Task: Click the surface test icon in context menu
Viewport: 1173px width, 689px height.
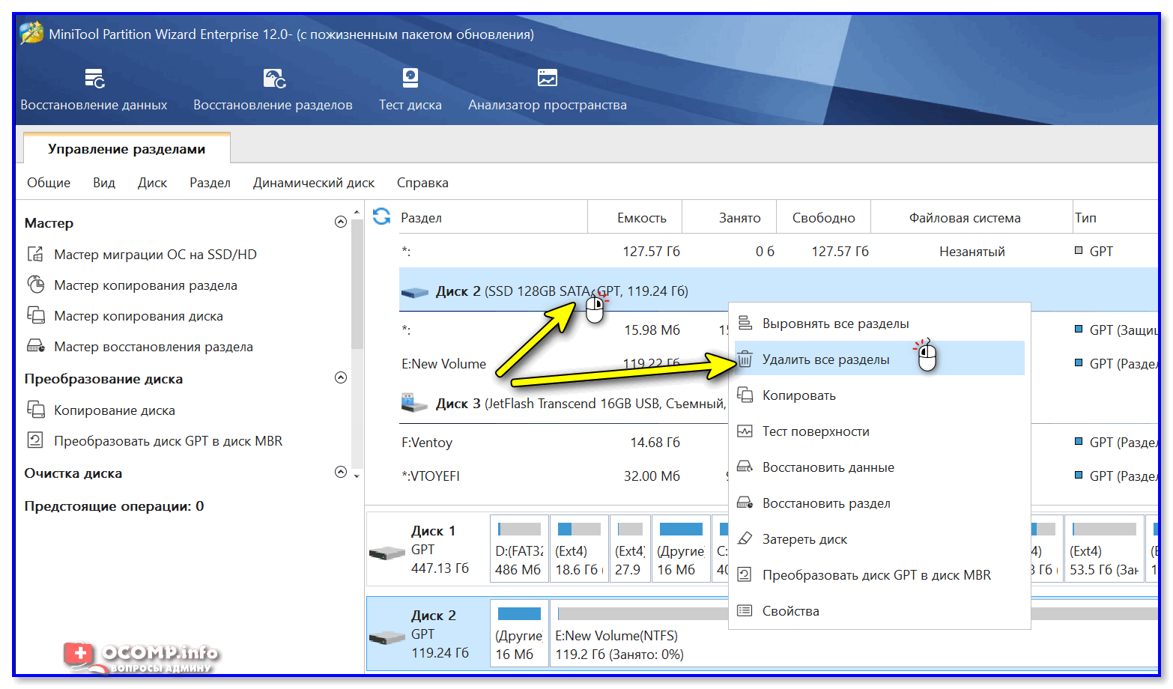Action: [x=745, y=431]
